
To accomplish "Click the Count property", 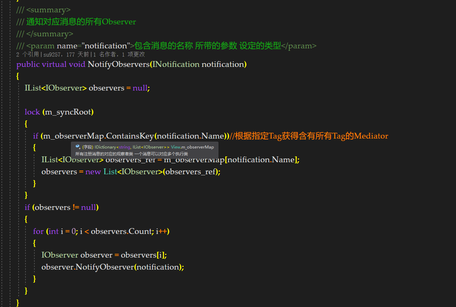I will [140, 231].
